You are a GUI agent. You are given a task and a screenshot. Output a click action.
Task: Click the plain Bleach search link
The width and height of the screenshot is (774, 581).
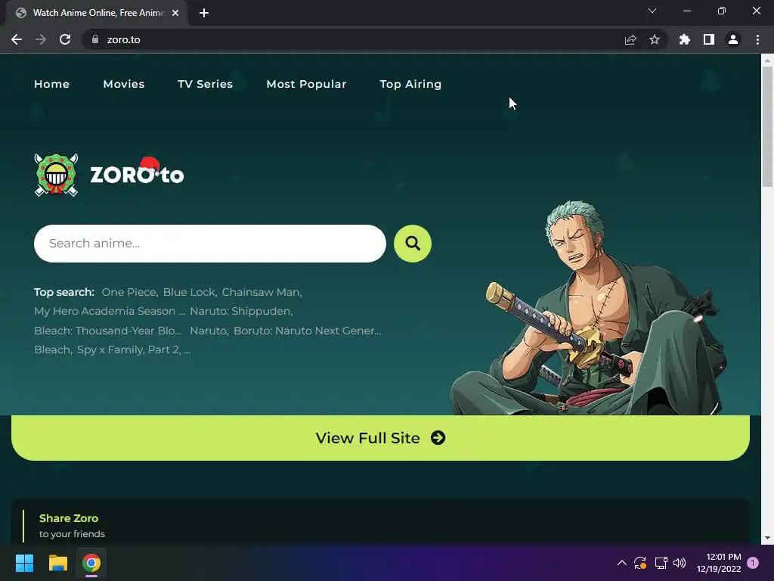point(52,350)
